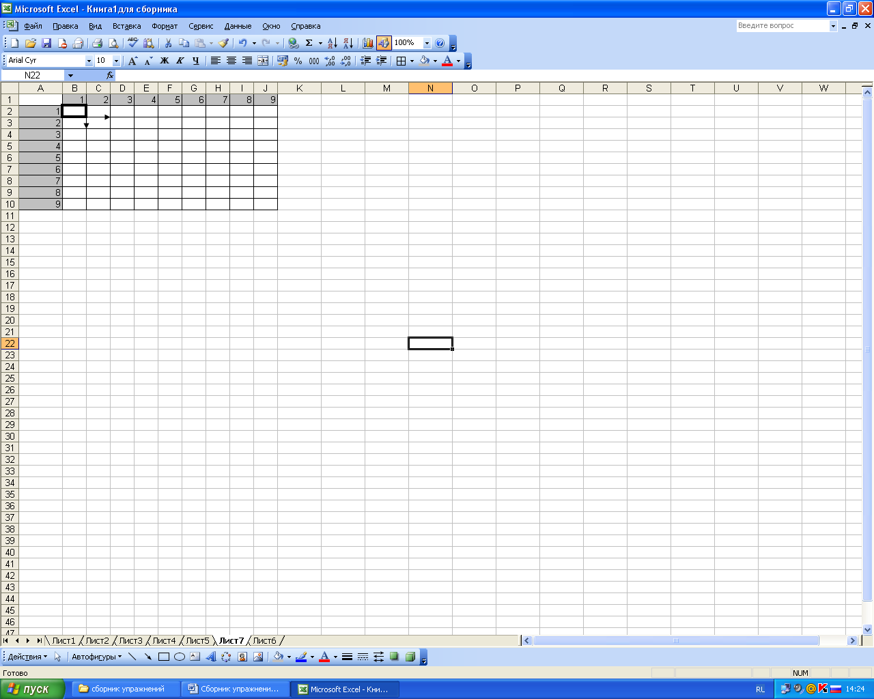
Task: Create a new blank workbook
Action: tap(15, 43)
